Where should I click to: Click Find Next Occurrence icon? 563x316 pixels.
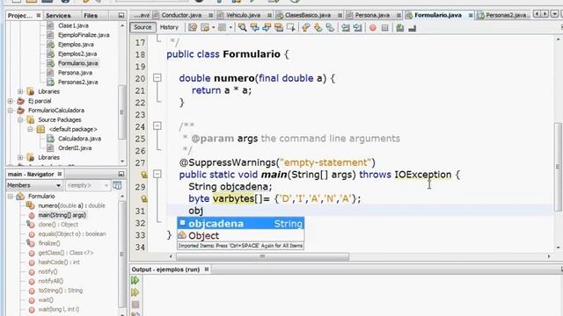coord(267,27)
